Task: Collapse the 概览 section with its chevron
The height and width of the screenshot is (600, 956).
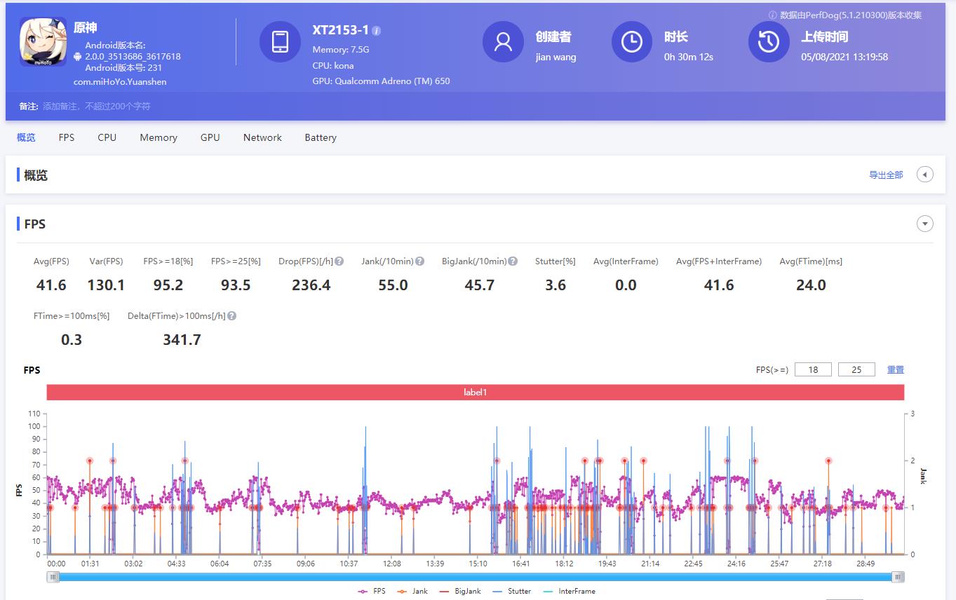Action: pos(924,174)
